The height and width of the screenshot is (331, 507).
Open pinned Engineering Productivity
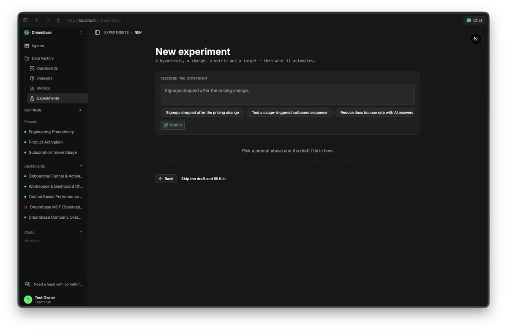pyautogui.click(x=51, y=132)
